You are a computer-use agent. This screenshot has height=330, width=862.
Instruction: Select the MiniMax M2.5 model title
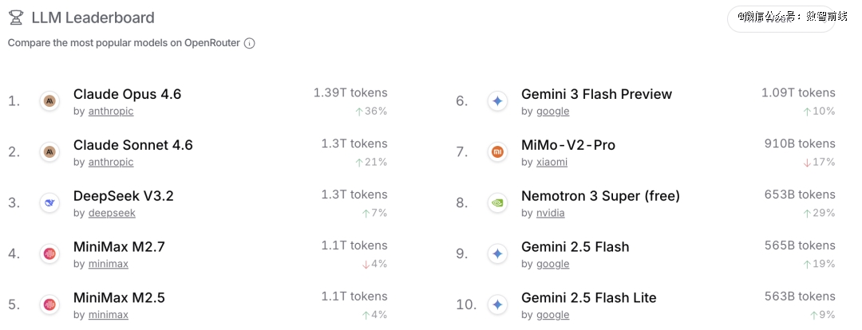119,298
